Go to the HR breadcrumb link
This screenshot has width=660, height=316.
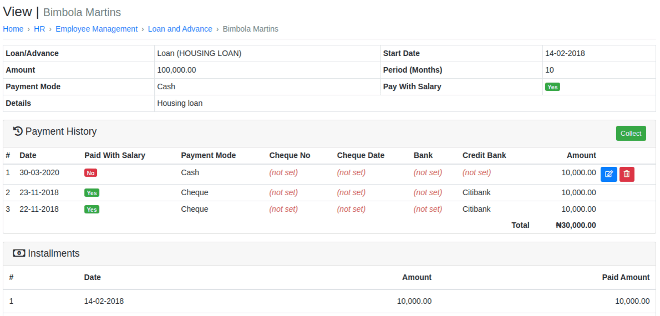coord(39,29)
